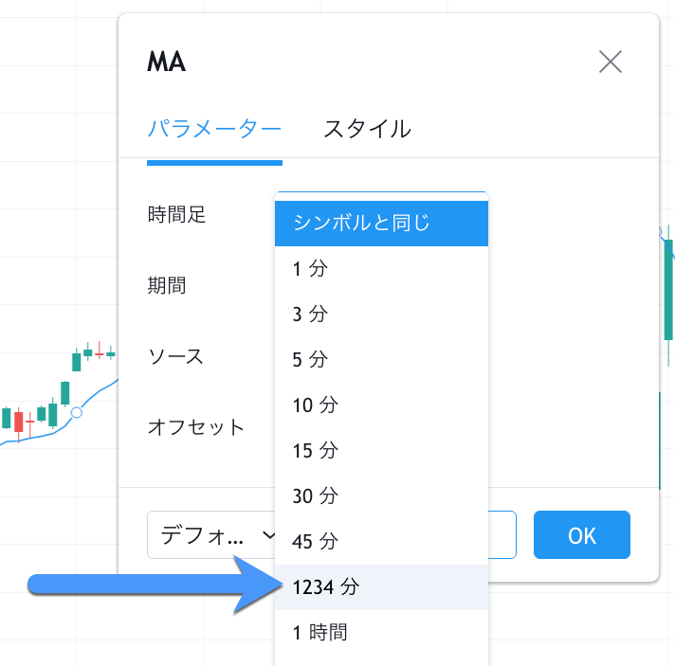Open the スタイル tab
This screenshot has width=675, height=666.
pos(367,129)
